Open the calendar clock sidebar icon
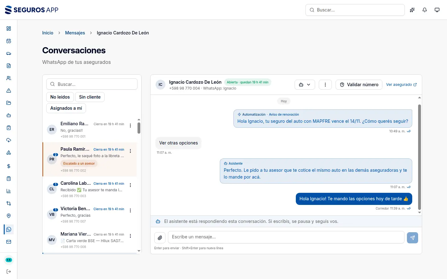Image resolution: width=447 pixels, height=279 pixels. click(9, 41)
